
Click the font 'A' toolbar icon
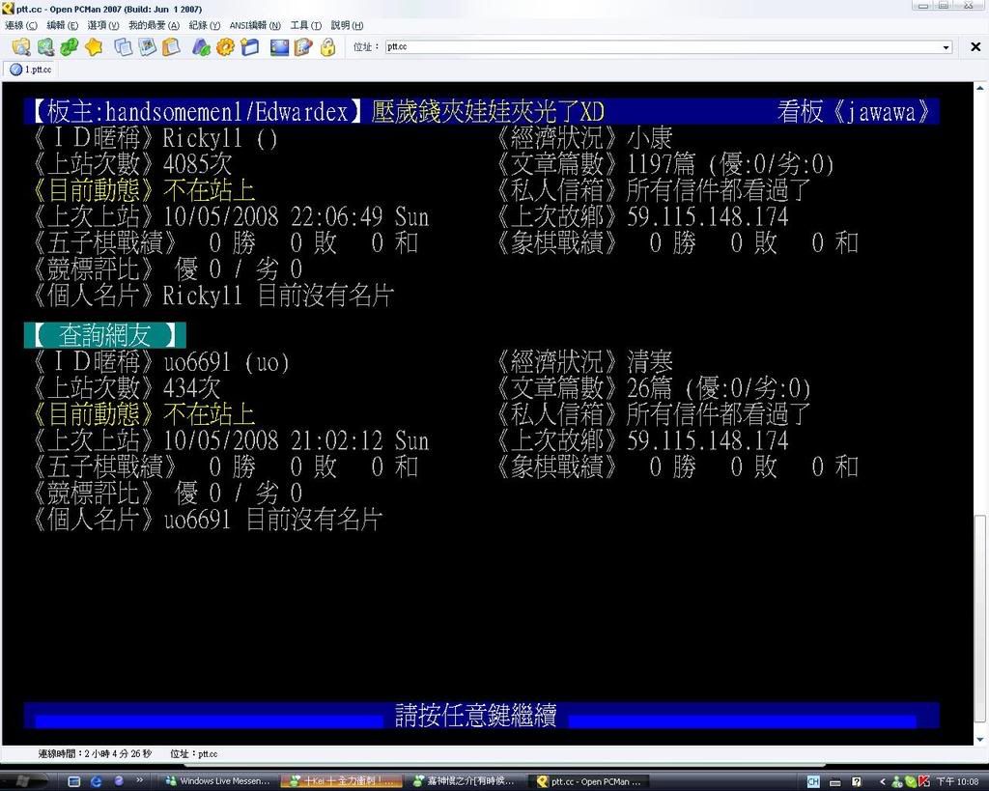tap(201, 46)
